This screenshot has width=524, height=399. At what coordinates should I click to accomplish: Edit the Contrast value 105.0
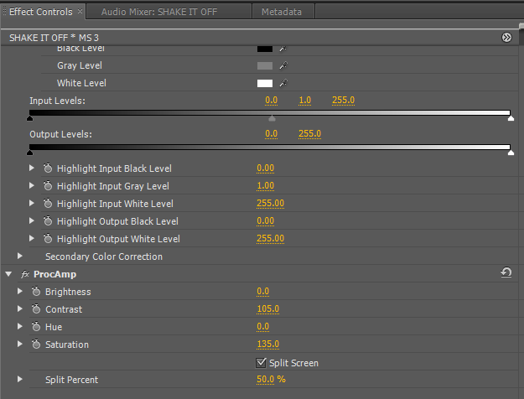click(267, 308)
